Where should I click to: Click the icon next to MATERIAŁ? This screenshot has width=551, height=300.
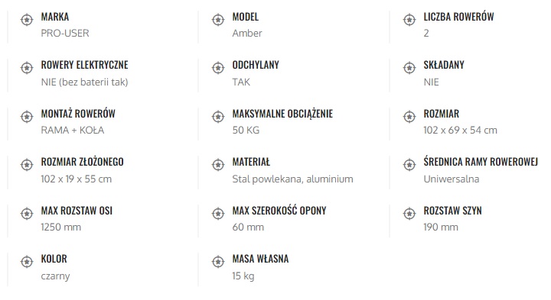point(218,165)
